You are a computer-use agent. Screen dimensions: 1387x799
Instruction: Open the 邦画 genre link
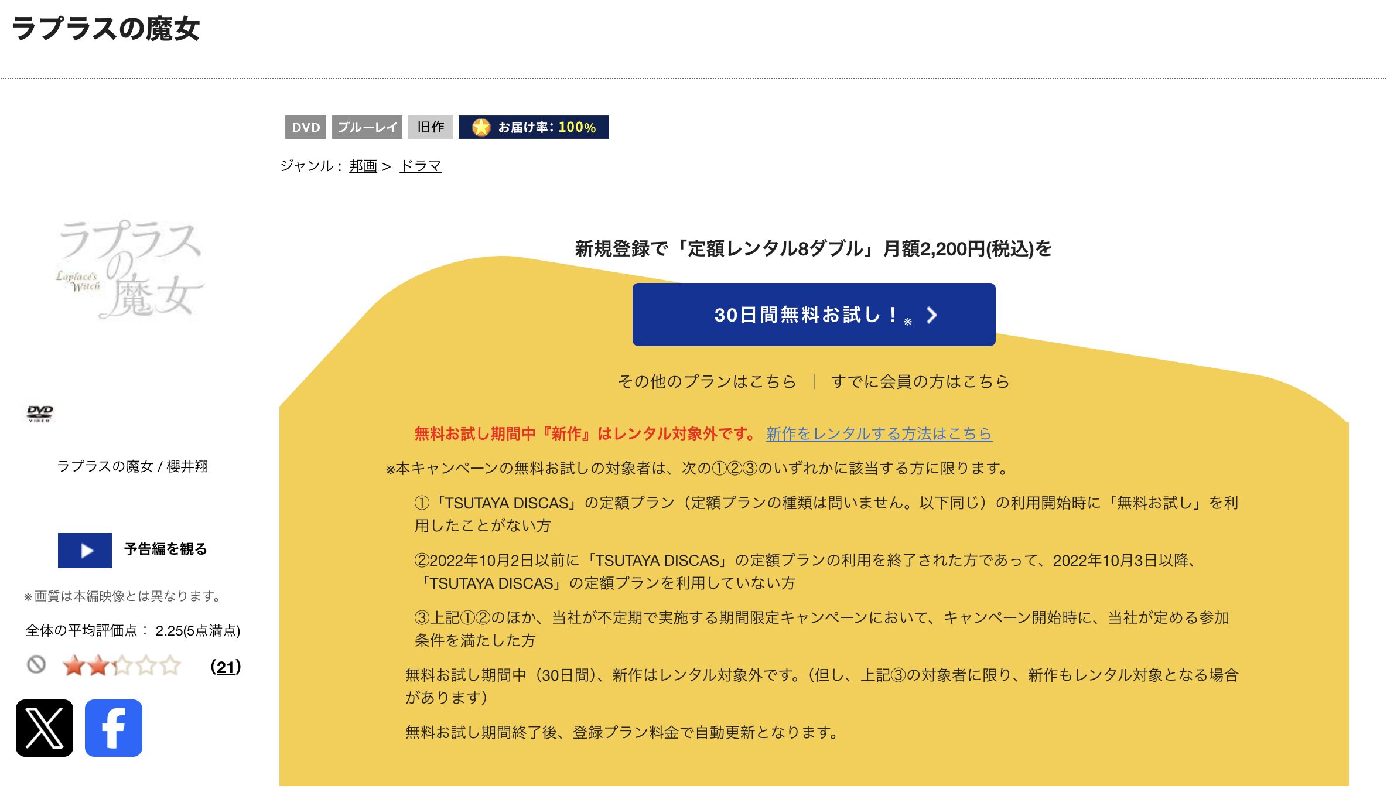(x=363, y=166)
